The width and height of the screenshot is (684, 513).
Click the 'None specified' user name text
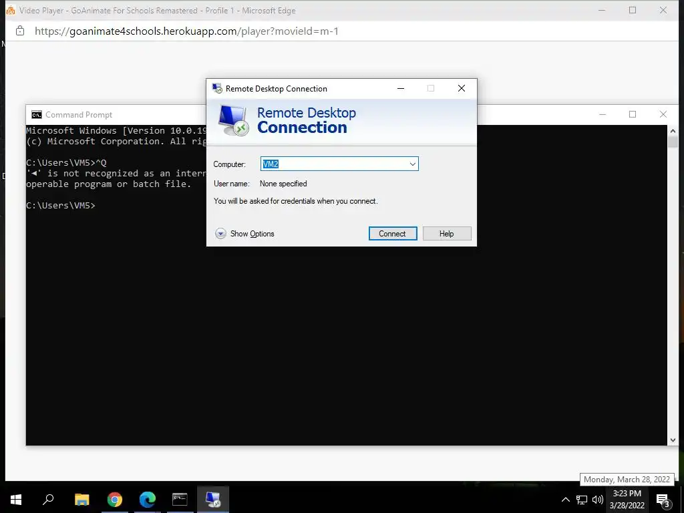point(283,184)
